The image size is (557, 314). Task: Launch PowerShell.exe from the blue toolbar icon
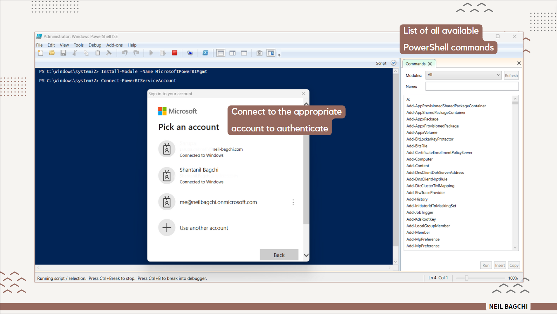click(205, 53)
